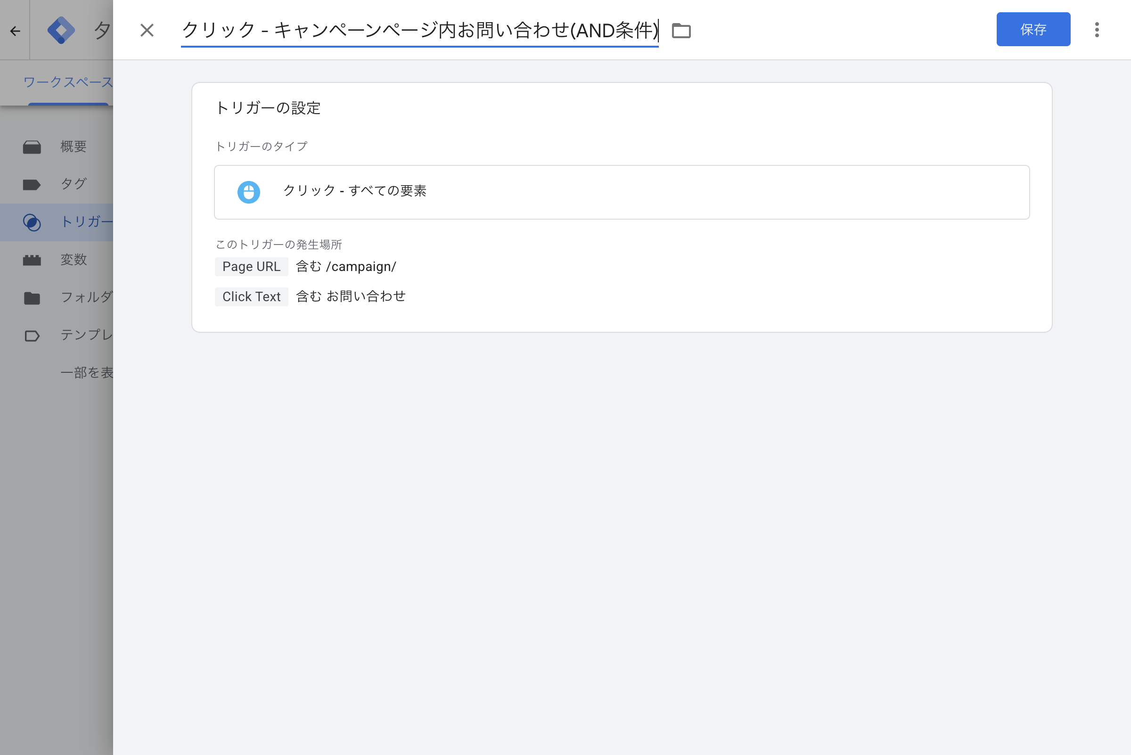Click the フォルダ folder sidebar icon

pos(32,298)
